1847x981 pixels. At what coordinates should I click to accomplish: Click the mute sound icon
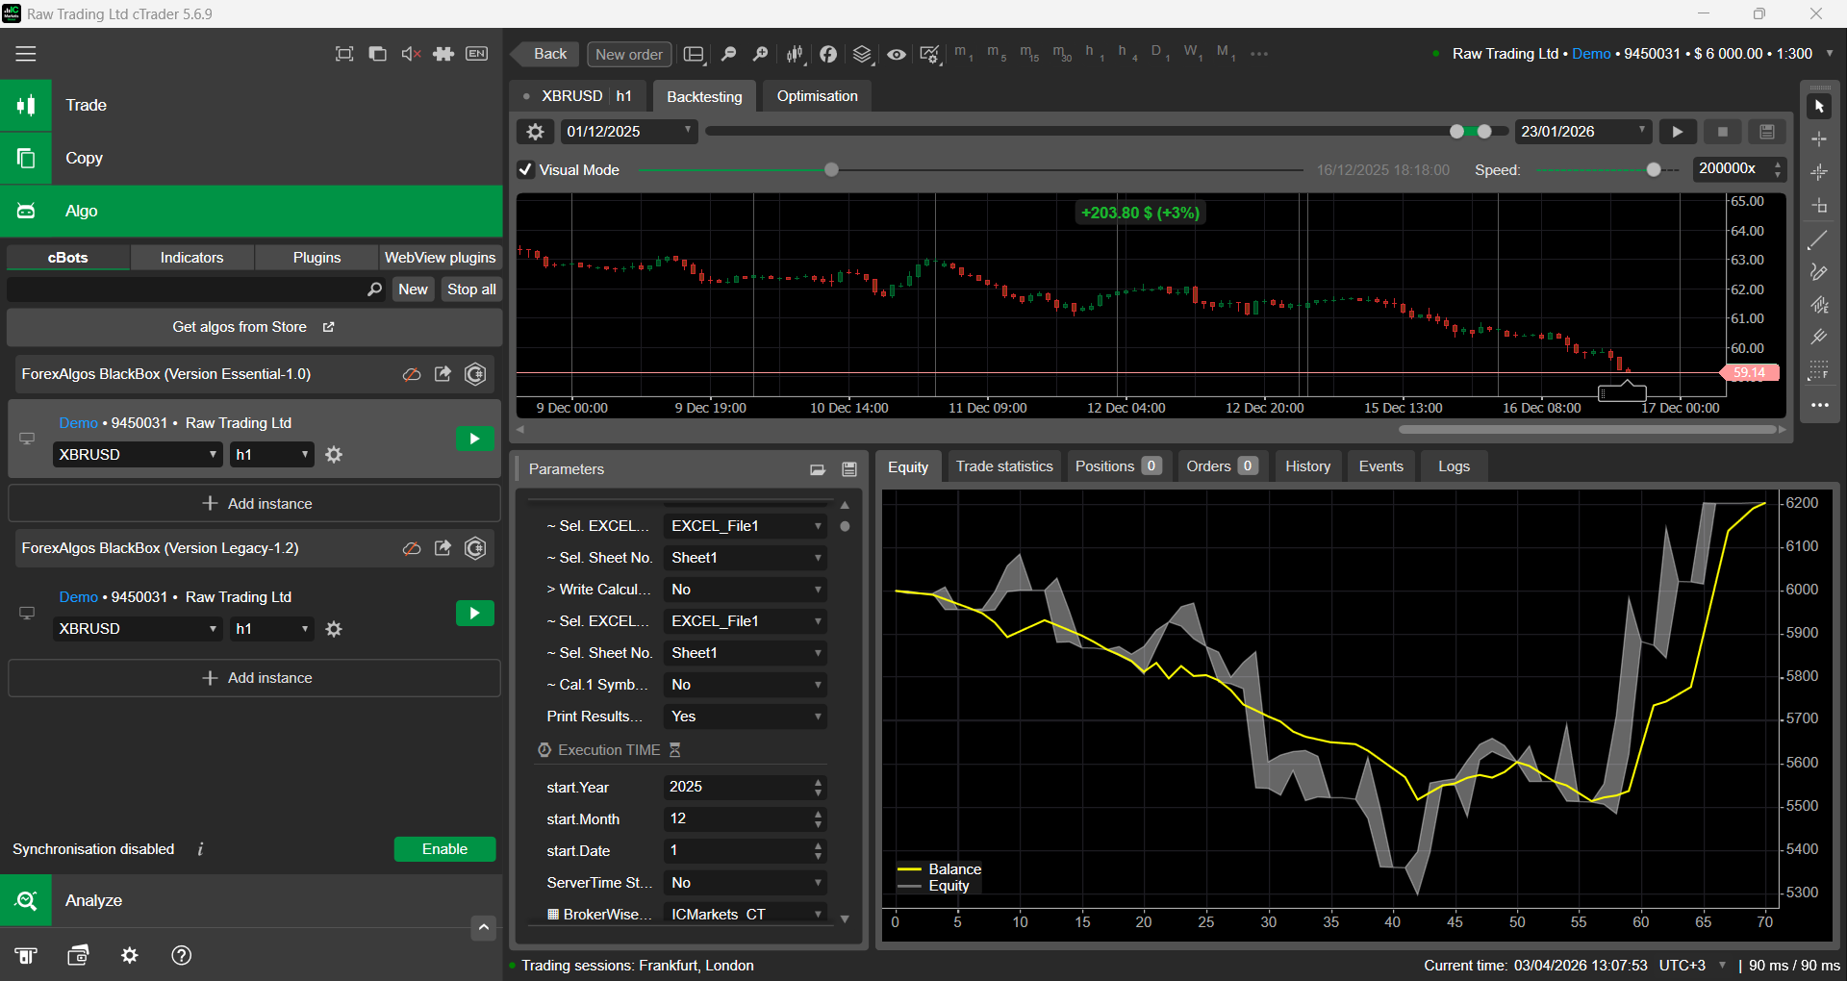[411, 54]
